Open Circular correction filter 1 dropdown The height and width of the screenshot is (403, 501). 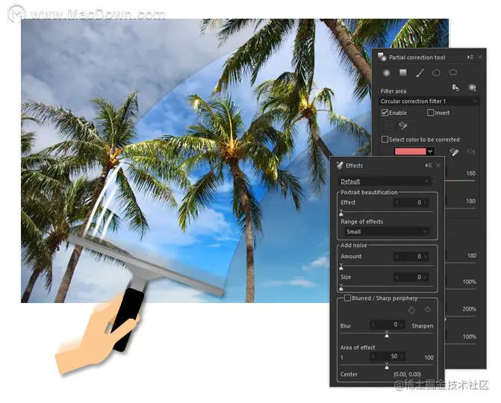tap(429, 101)
